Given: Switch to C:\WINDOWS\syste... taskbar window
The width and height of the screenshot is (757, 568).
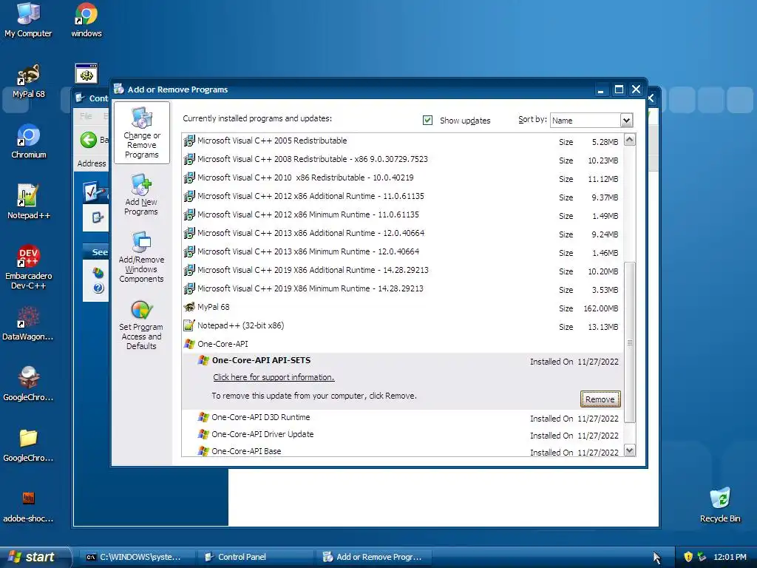Looking at the screenshot, I should (136, 557).
